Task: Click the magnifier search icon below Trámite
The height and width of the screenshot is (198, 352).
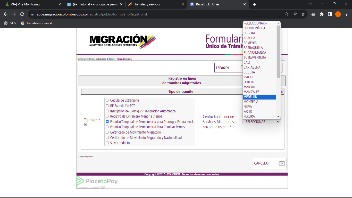Action: click(86, 124)
